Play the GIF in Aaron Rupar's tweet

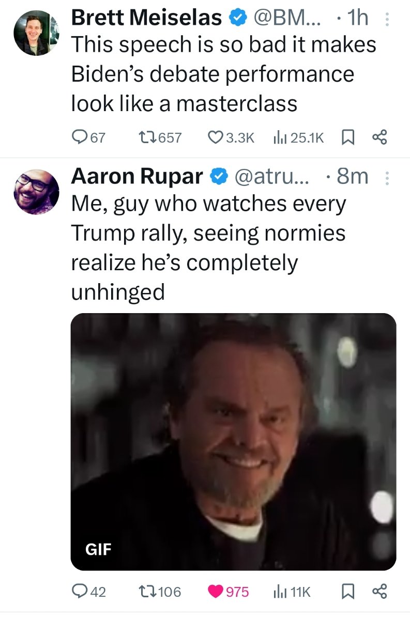tap(233, 442)
